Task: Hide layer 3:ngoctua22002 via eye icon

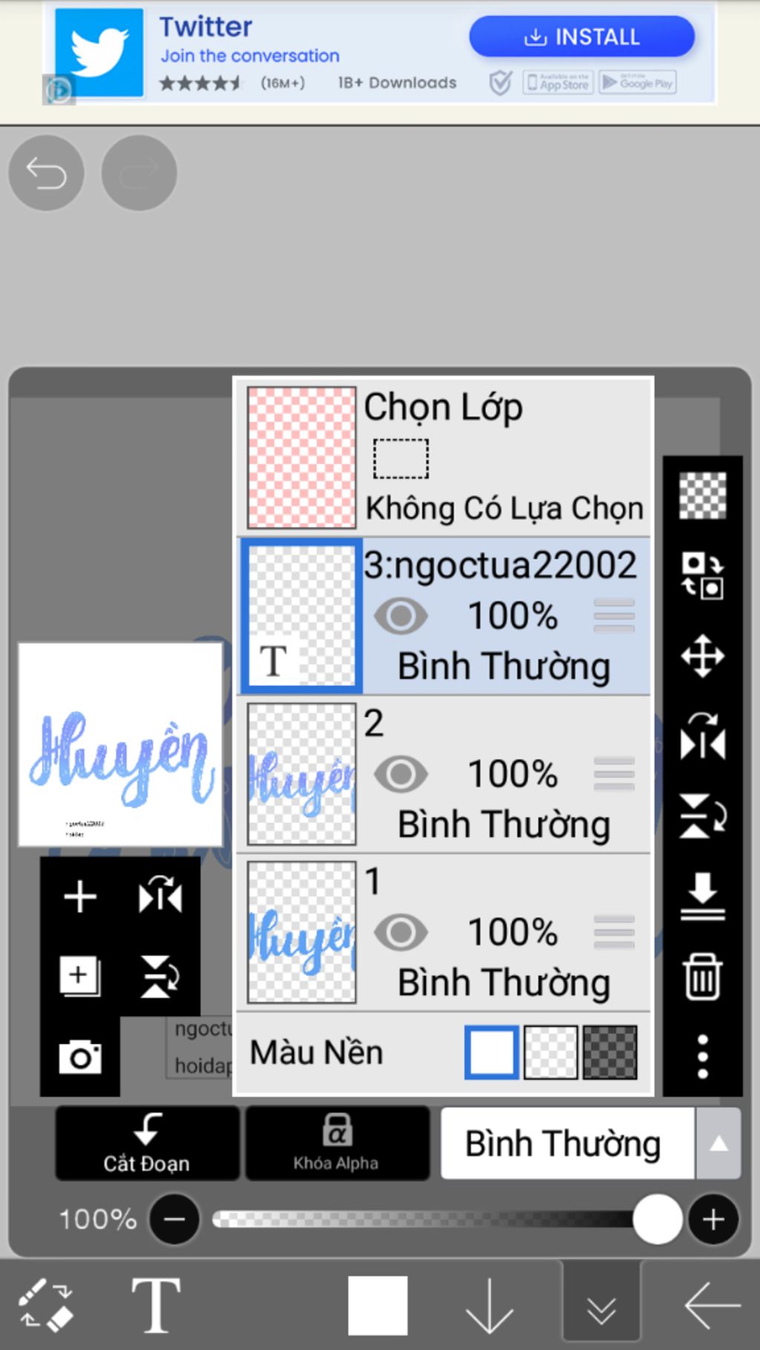Action: coord(401,616)
